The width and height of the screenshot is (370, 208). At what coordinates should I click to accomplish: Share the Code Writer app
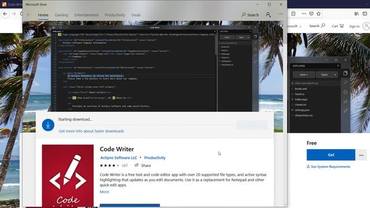[143, 166]
